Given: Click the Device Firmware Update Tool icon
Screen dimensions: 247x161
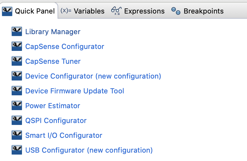Looking at the screenshot, I should 17,90.
